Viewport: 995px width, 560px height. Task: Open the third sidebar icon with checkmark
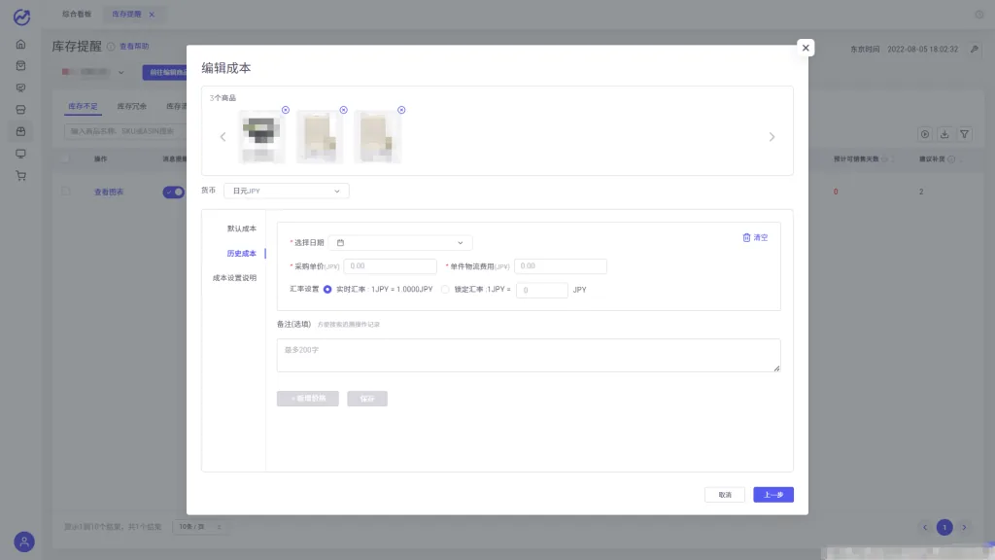pos(21,88)
